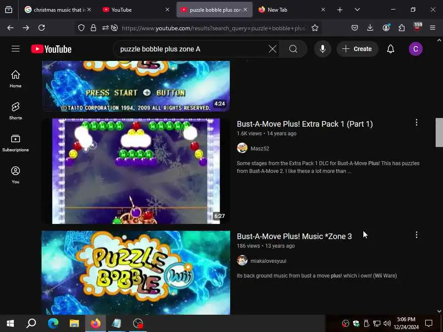Click the page vertical scrollbar thumb
The height and width of the screenshot is (332, 443).
pos(439,132)
